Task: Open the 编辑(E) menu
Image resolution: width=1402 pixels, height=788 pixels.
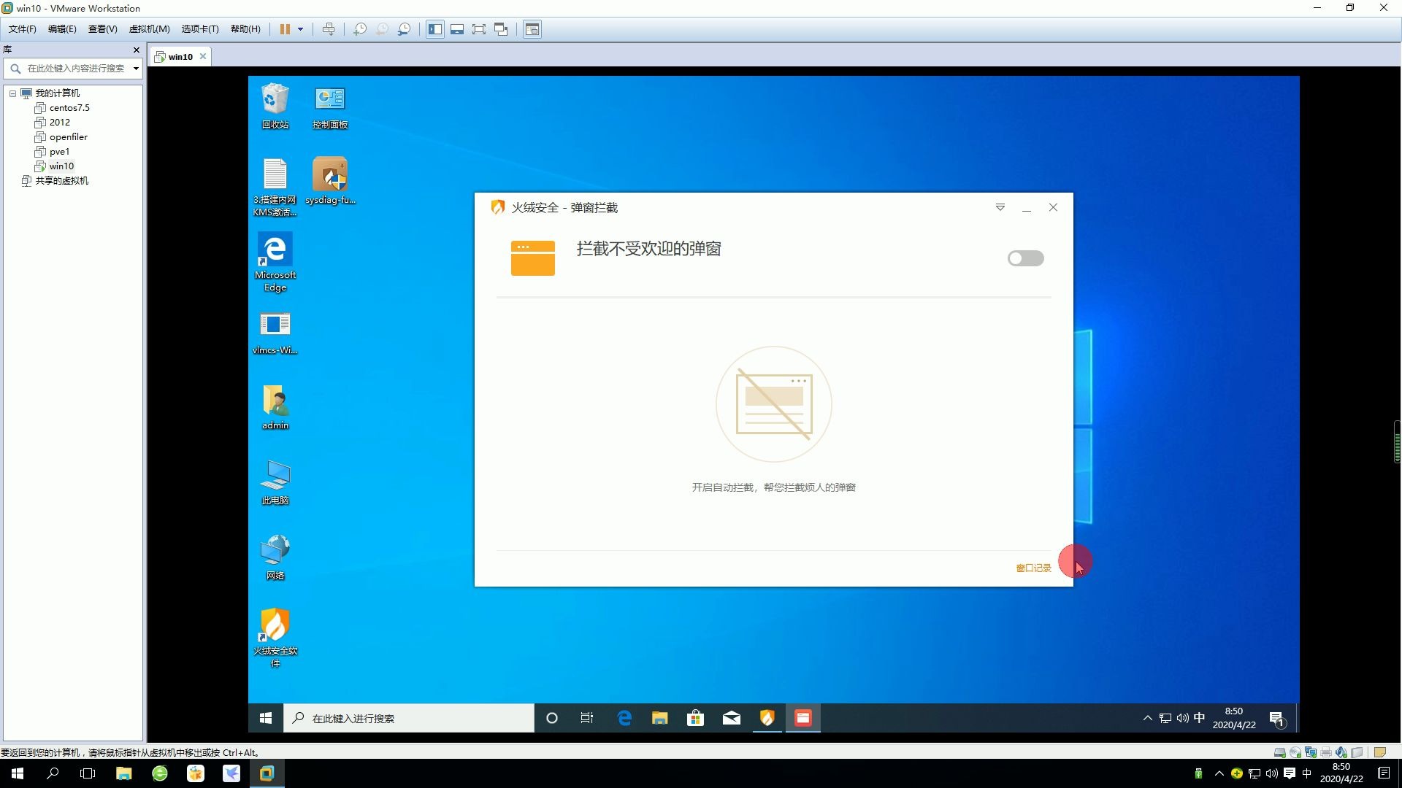Action: (62, 29)
